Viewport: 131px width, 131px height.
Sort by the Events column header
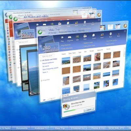[108, 49]
